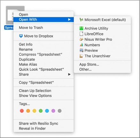Click the Dropbox logo icon
This screenshot has height=138, width=140.
(21, 36)
